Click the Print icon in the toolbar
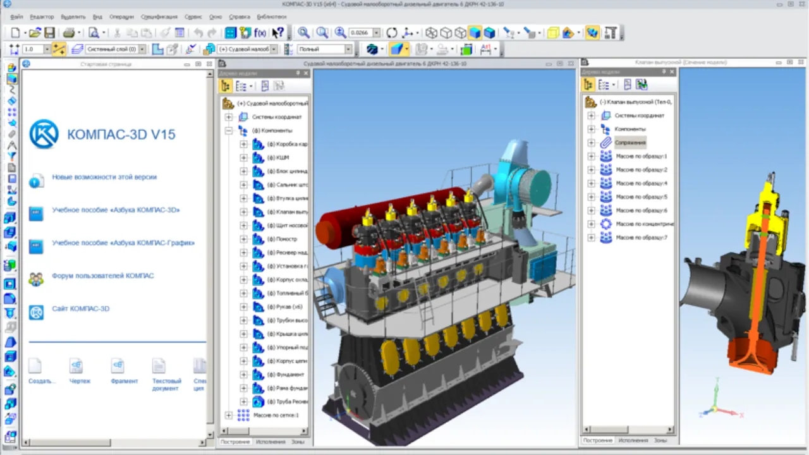 (x=69, y=32)
